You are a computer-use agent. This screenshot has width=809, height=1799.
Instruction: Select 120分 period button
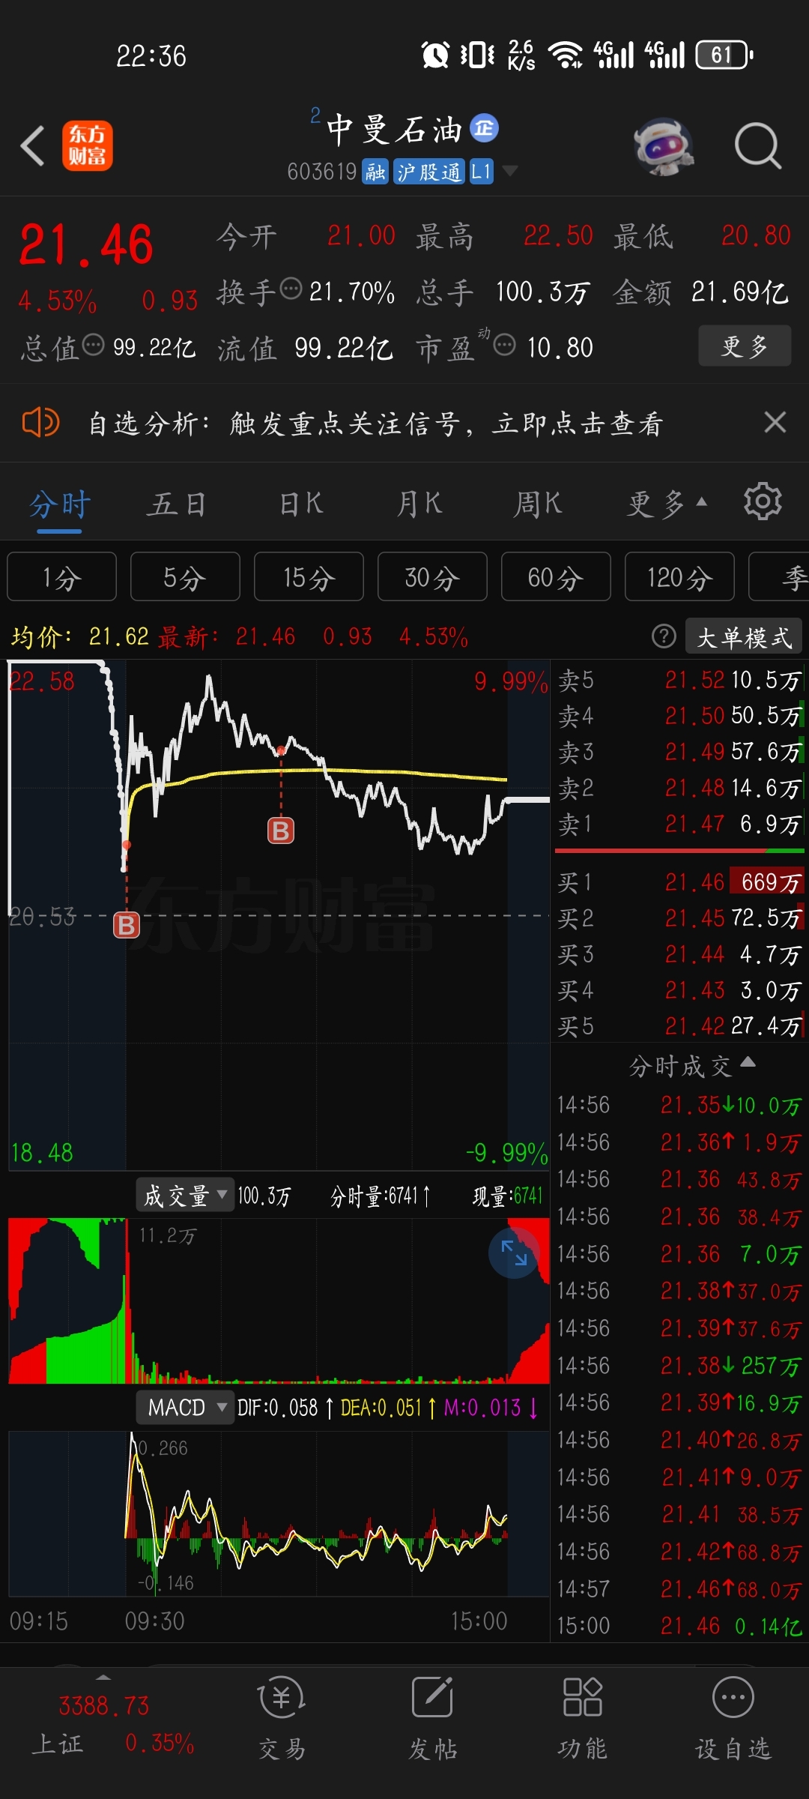(679, 577)
